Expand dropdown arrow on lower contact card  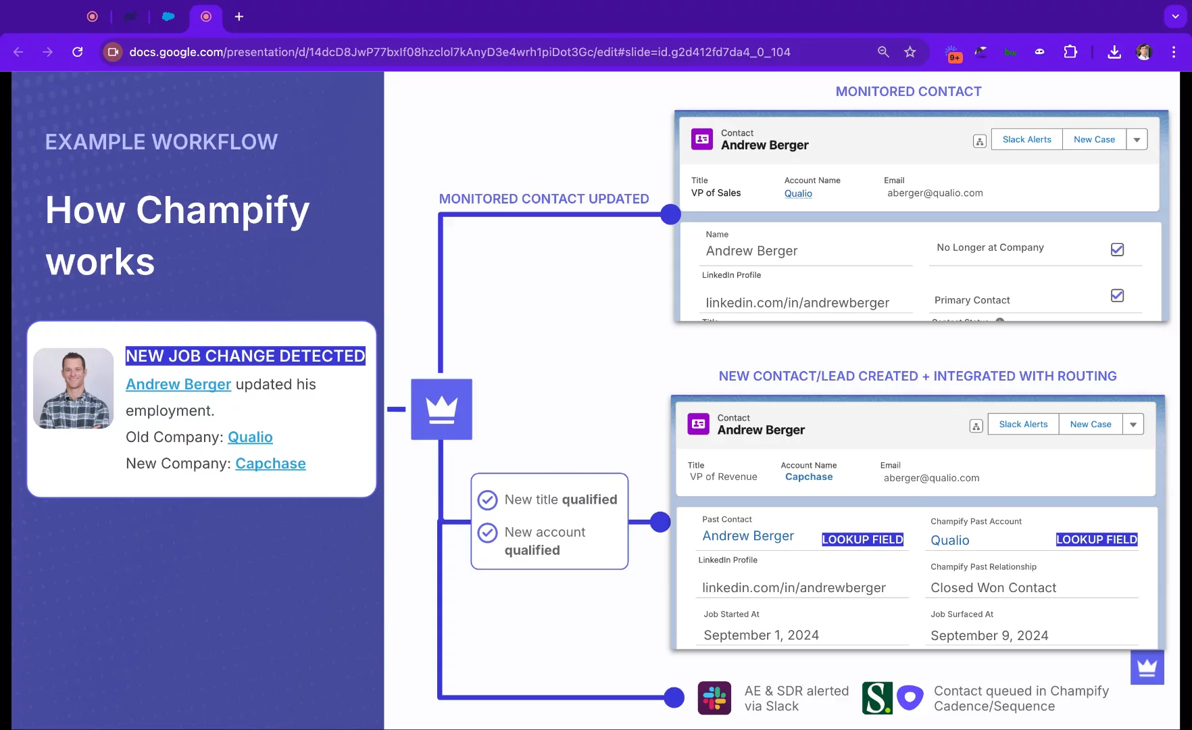1133,424
